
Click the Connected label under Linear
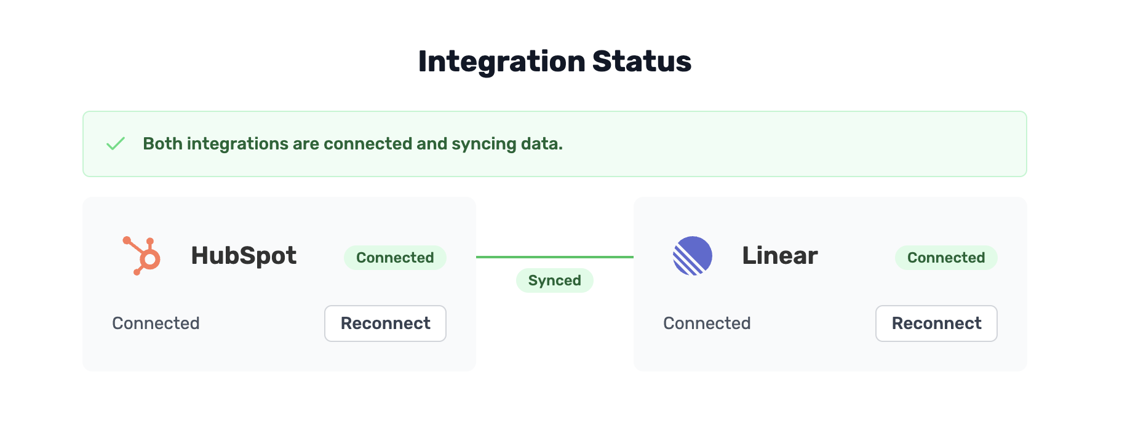(x=707, y=323)
